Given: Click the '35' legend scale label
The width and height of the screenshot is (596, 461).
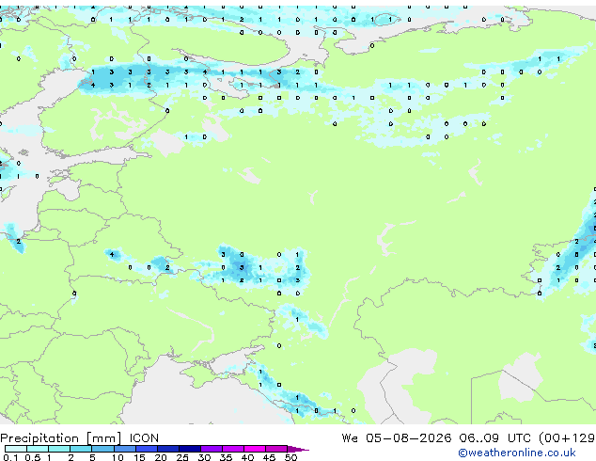Looking at the screenshot, I should 226,457.
